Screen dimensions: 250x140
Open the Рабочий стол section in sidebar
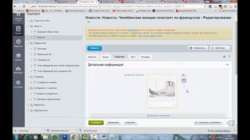pyautogui.click(x=18, y=17)
